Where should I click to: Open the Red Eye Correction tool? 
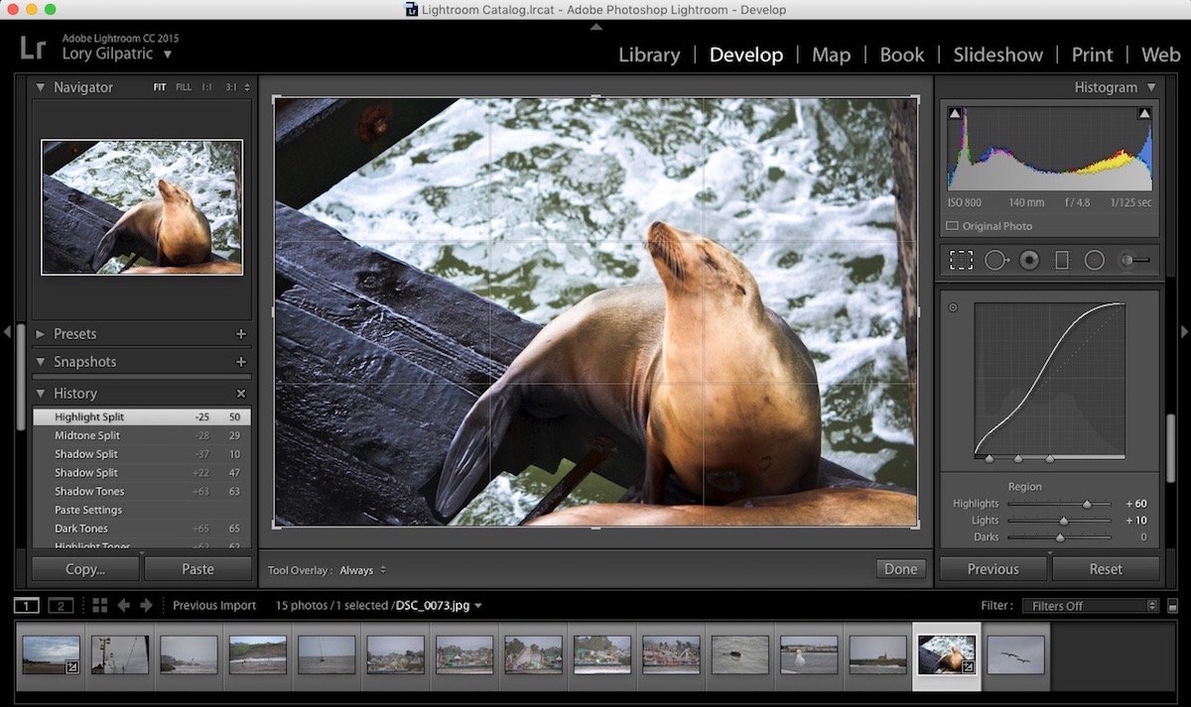(1030, 260)
